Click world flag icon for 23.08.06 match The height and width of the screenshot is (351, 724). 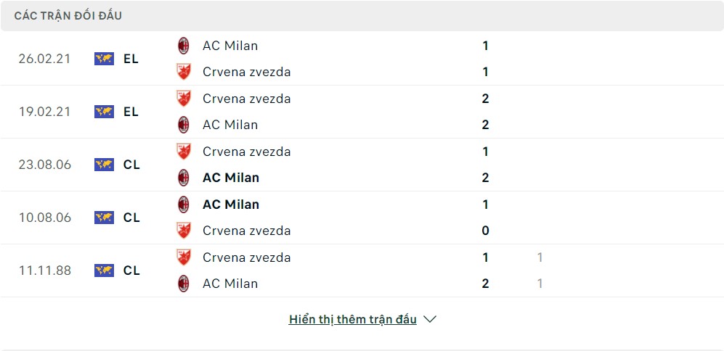tap(104, 165)
